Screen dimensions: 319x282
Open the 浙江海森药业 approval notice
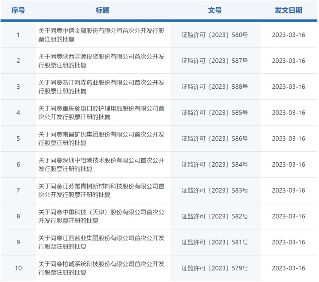click(x=101, y=87)
